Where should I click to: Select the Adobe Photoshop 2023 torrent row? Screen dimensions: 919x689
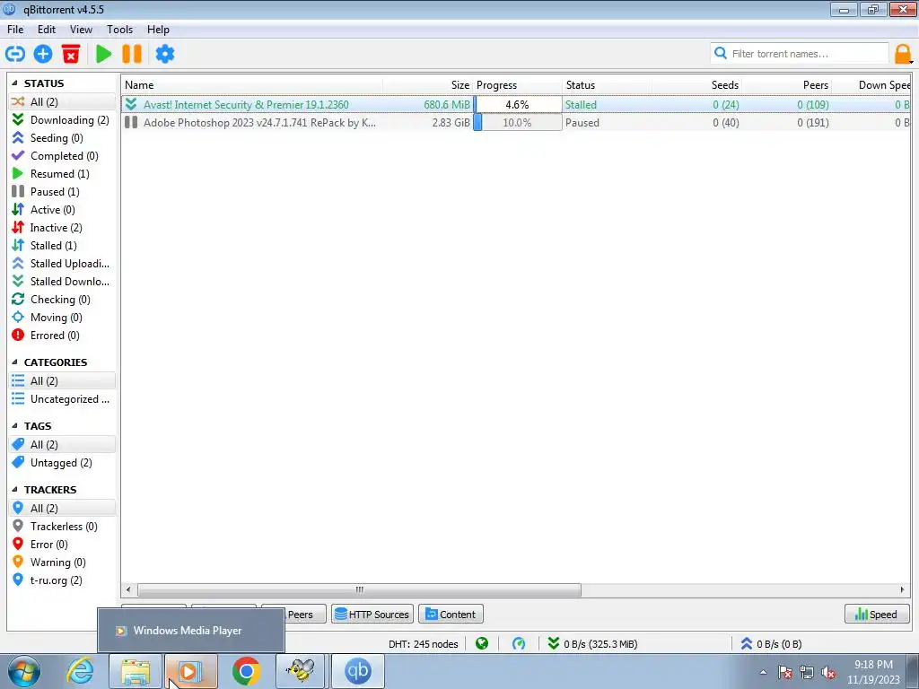coord(516,122)
